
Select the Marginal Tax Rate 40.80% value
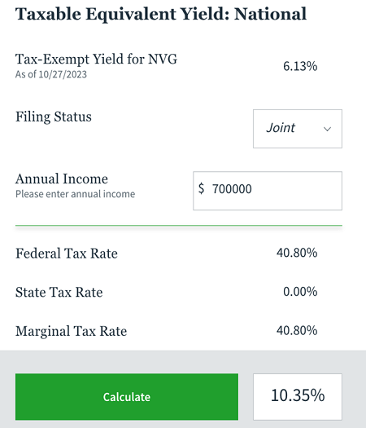point(297,330)
